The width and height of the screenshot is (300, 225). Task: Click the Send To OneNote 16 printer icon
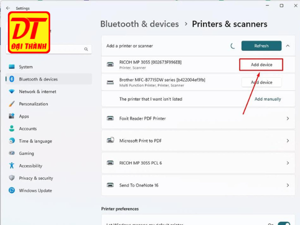coord(110,185)
